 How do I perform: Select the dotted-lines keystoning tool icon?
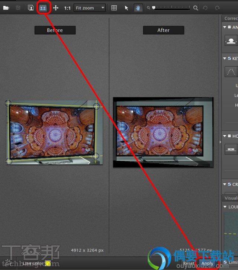(x=231, y=72)
